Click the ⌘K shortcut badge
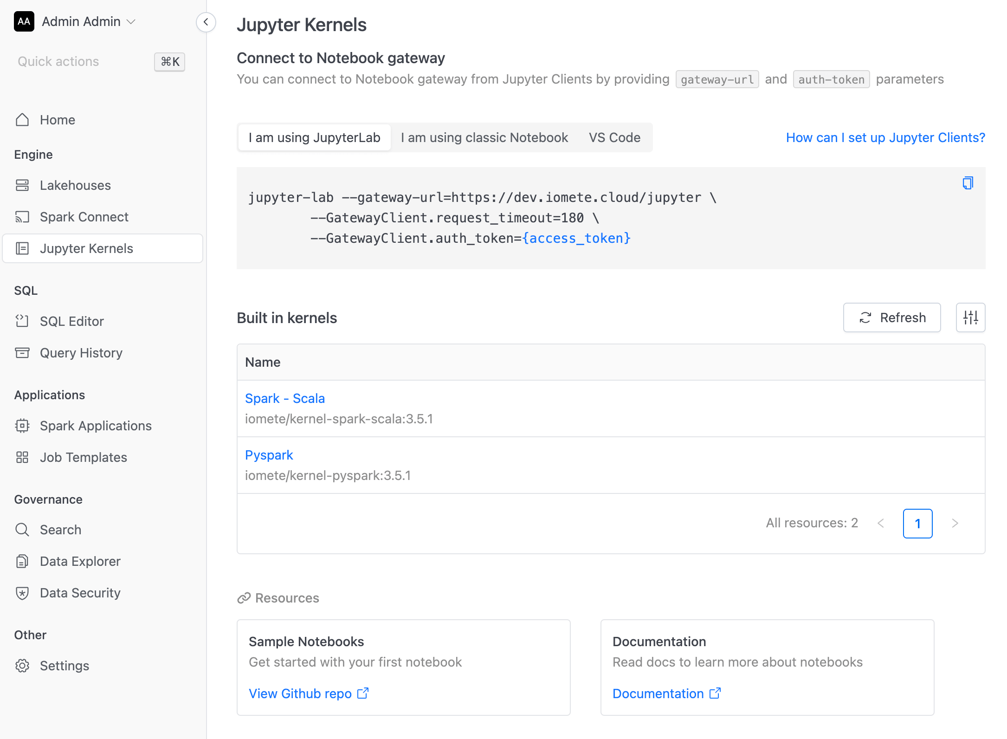This screenshot has height=739, width=1007. coord(170,62)
